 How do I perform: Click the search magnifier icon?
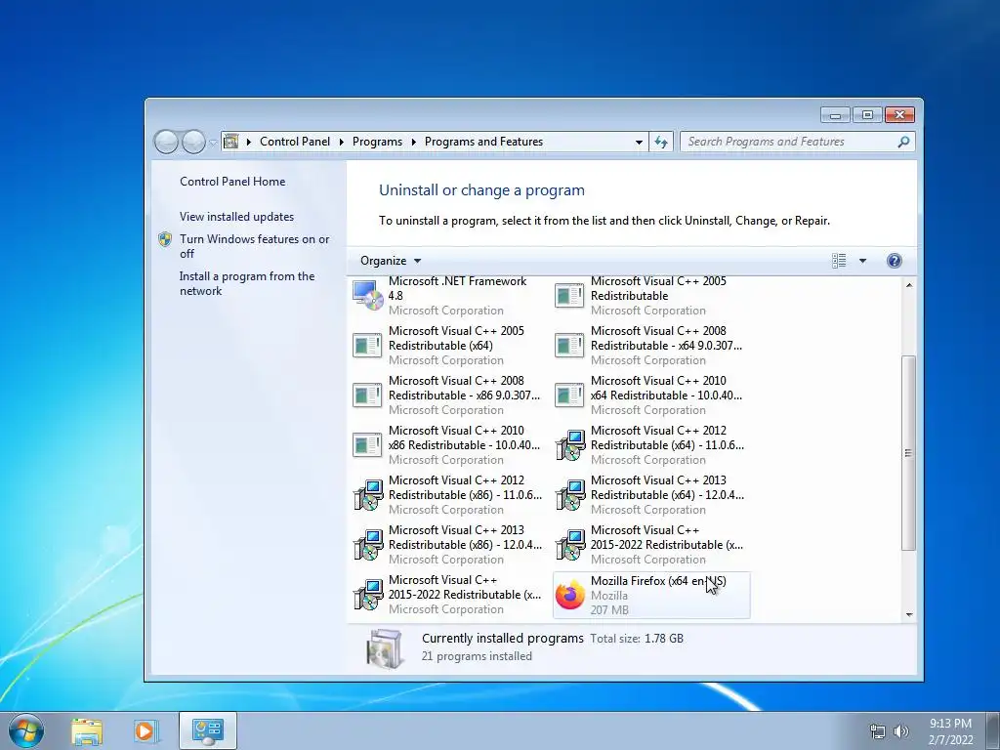903,142
